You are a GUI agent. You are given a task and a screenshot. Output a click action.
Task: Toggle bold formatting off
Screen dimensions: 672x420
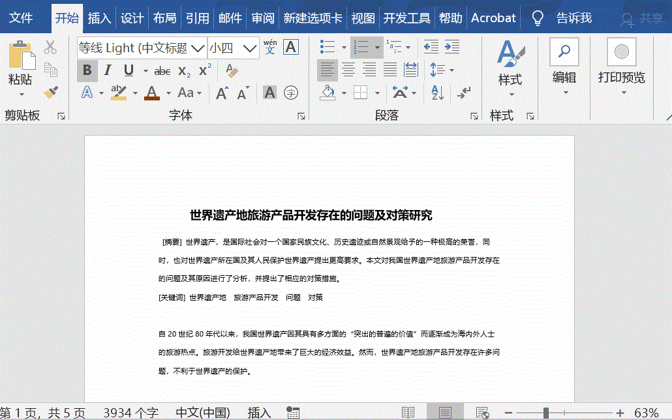tap(87, 70)
